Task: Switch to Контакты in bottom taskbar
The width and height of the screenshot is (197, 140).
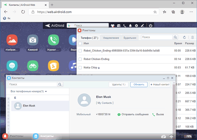Action: click(43, 136)
